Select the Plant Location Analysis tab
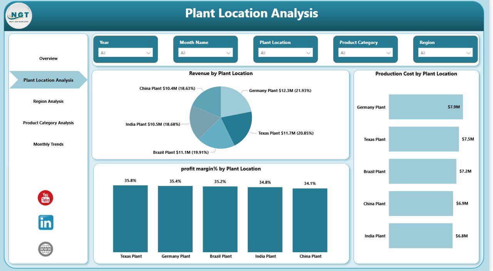This screenshot has height=271, width=493. pos(48,80)
